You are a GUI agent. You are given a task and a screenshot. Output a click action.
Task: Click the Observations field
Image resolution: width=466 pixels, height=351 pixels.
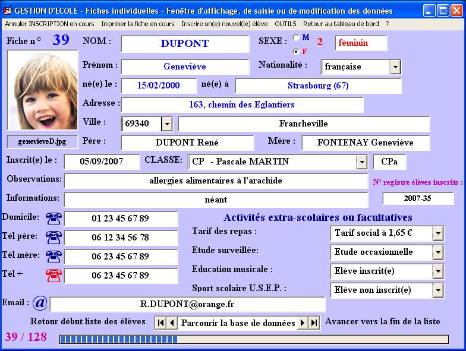coord(216,181)
